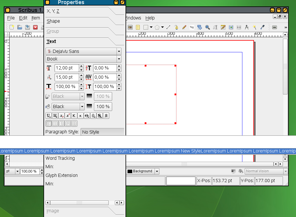Toggle underline text style
This screenshot has height=217, width=296.
tap(49, 116)
